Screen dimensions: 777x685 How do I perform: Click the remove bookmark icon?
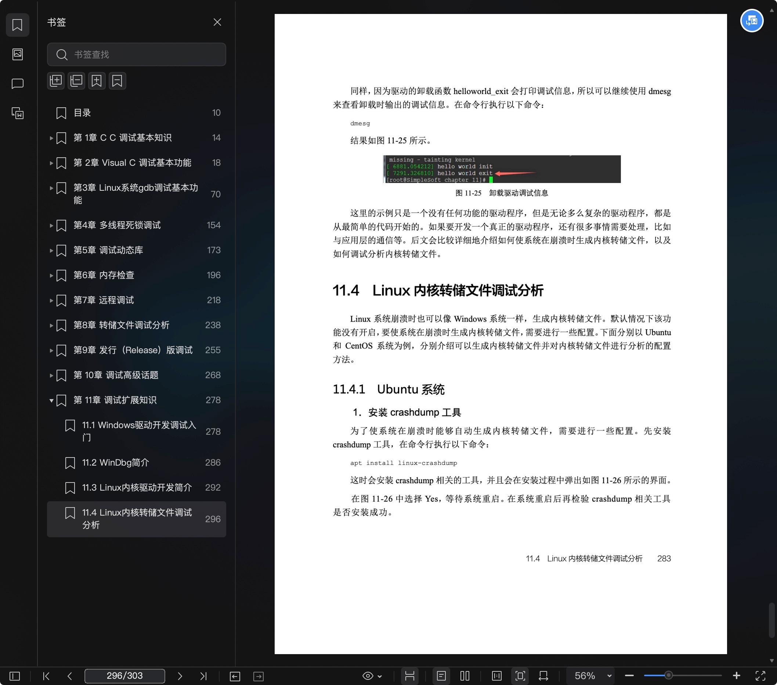pos(118,80)
